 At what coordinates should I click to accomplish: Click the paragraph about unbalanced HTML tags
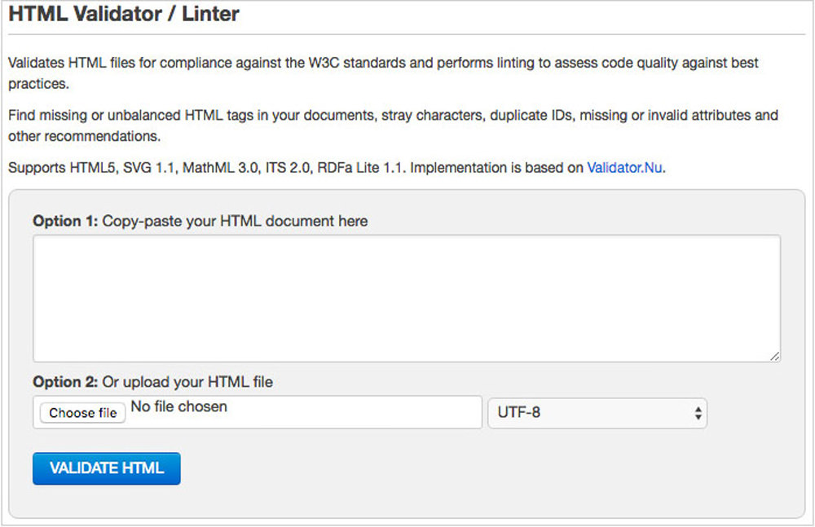[391, 116]
